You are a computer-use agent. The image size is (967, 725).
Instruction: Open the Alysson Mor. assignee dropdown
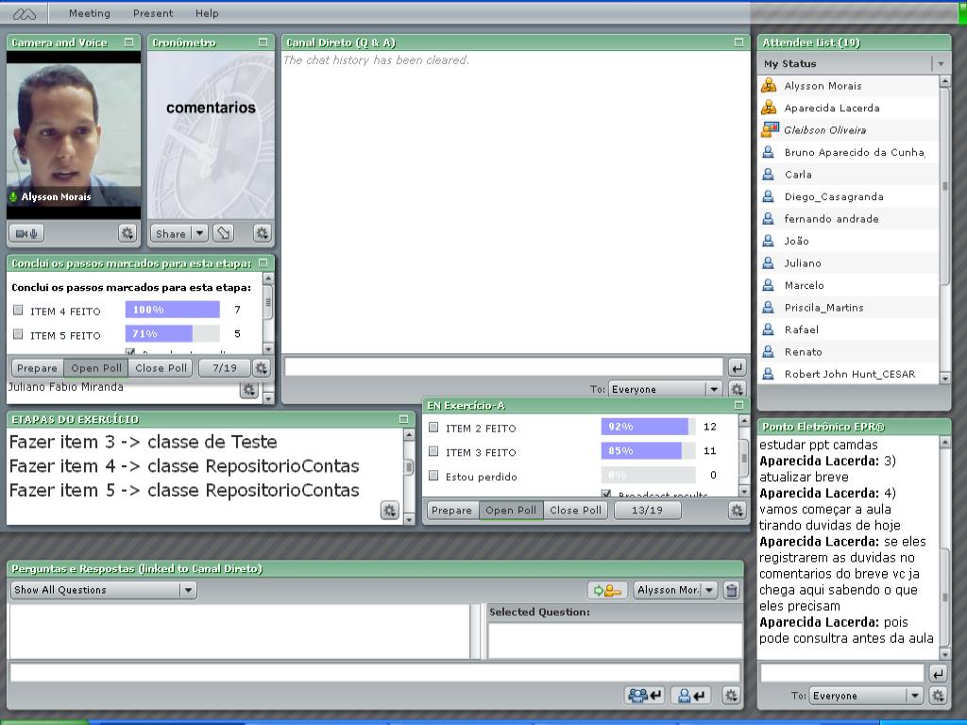674,590
